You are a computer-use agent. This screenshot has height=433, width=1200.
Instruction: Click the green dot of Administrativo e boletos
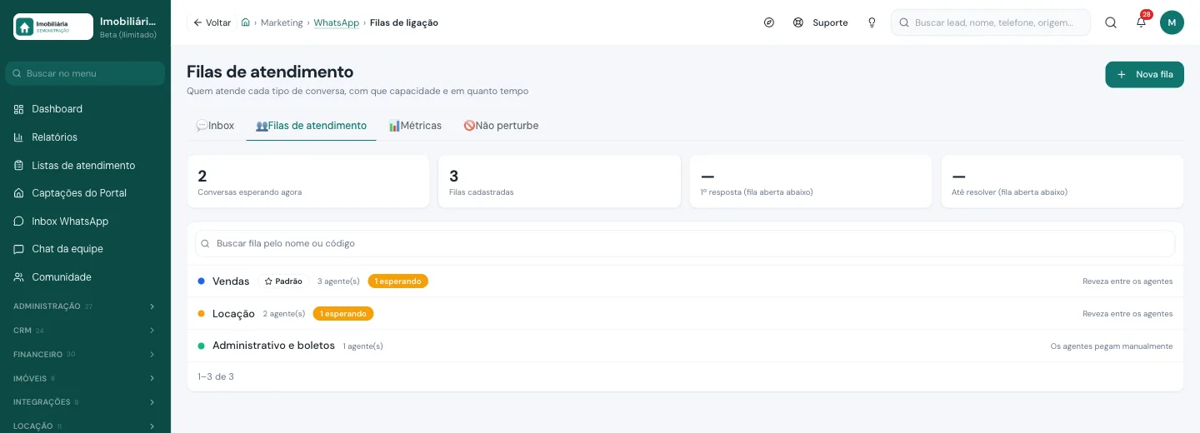pyautogui.click(x=201, y=346)
